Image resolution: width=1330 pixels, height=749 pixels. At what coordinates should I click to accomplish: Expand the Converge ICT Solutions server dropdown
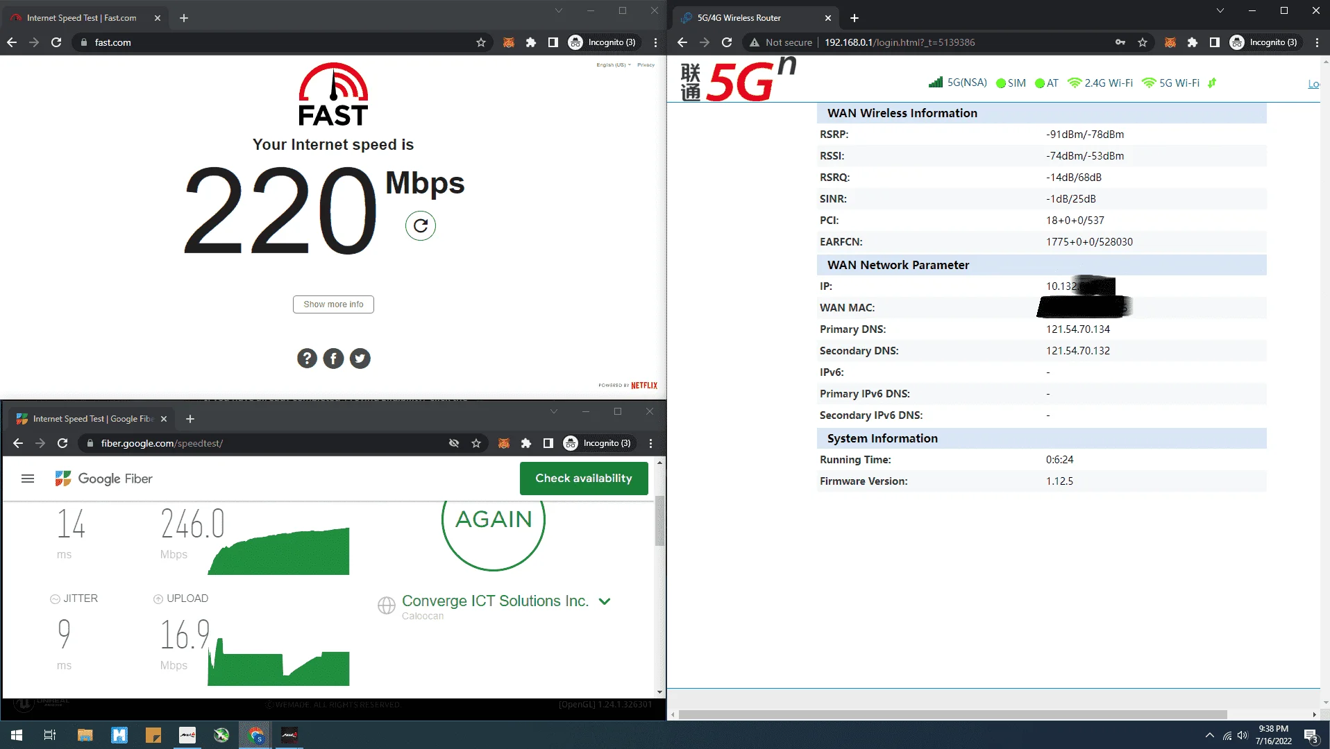click(605, 601)
